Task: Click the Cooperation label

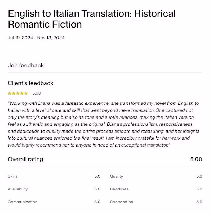Action: point(121,202)
